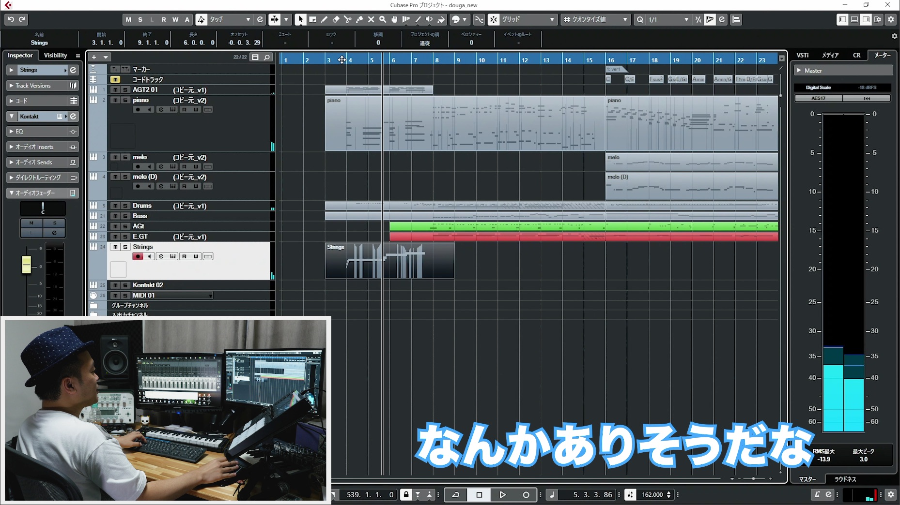Screen dimensions: 900x505
Task: Select the Play speaker tool
Action: tap(429, 19)
